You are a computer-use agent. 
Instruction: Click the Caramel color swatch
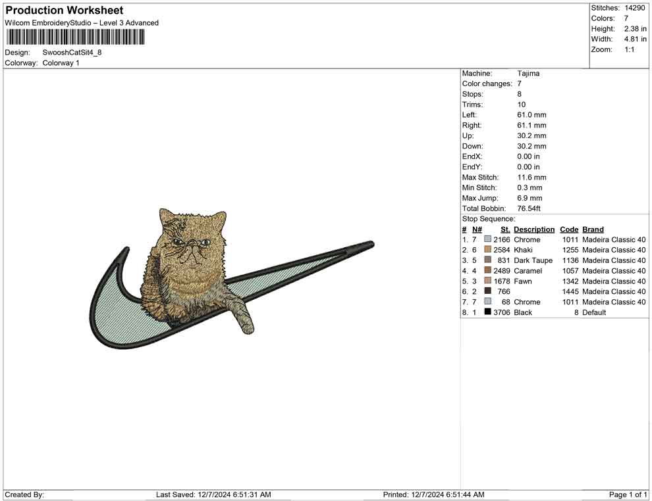[488, 270]
